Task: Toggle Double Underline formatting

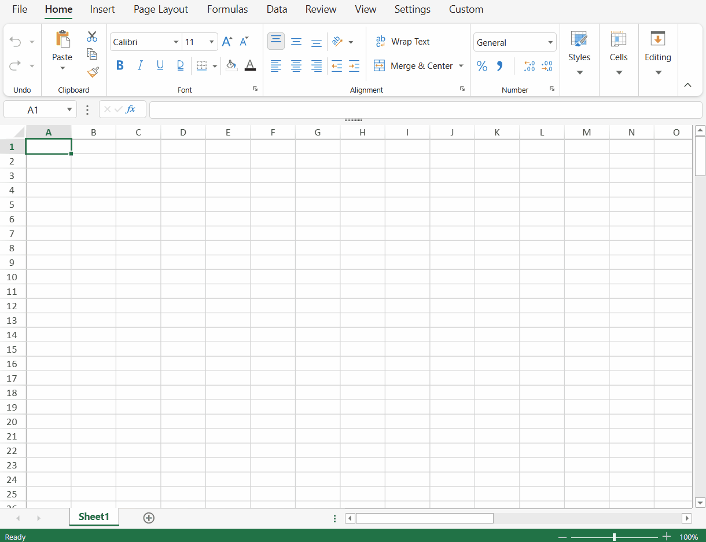Action: point(181,65)
